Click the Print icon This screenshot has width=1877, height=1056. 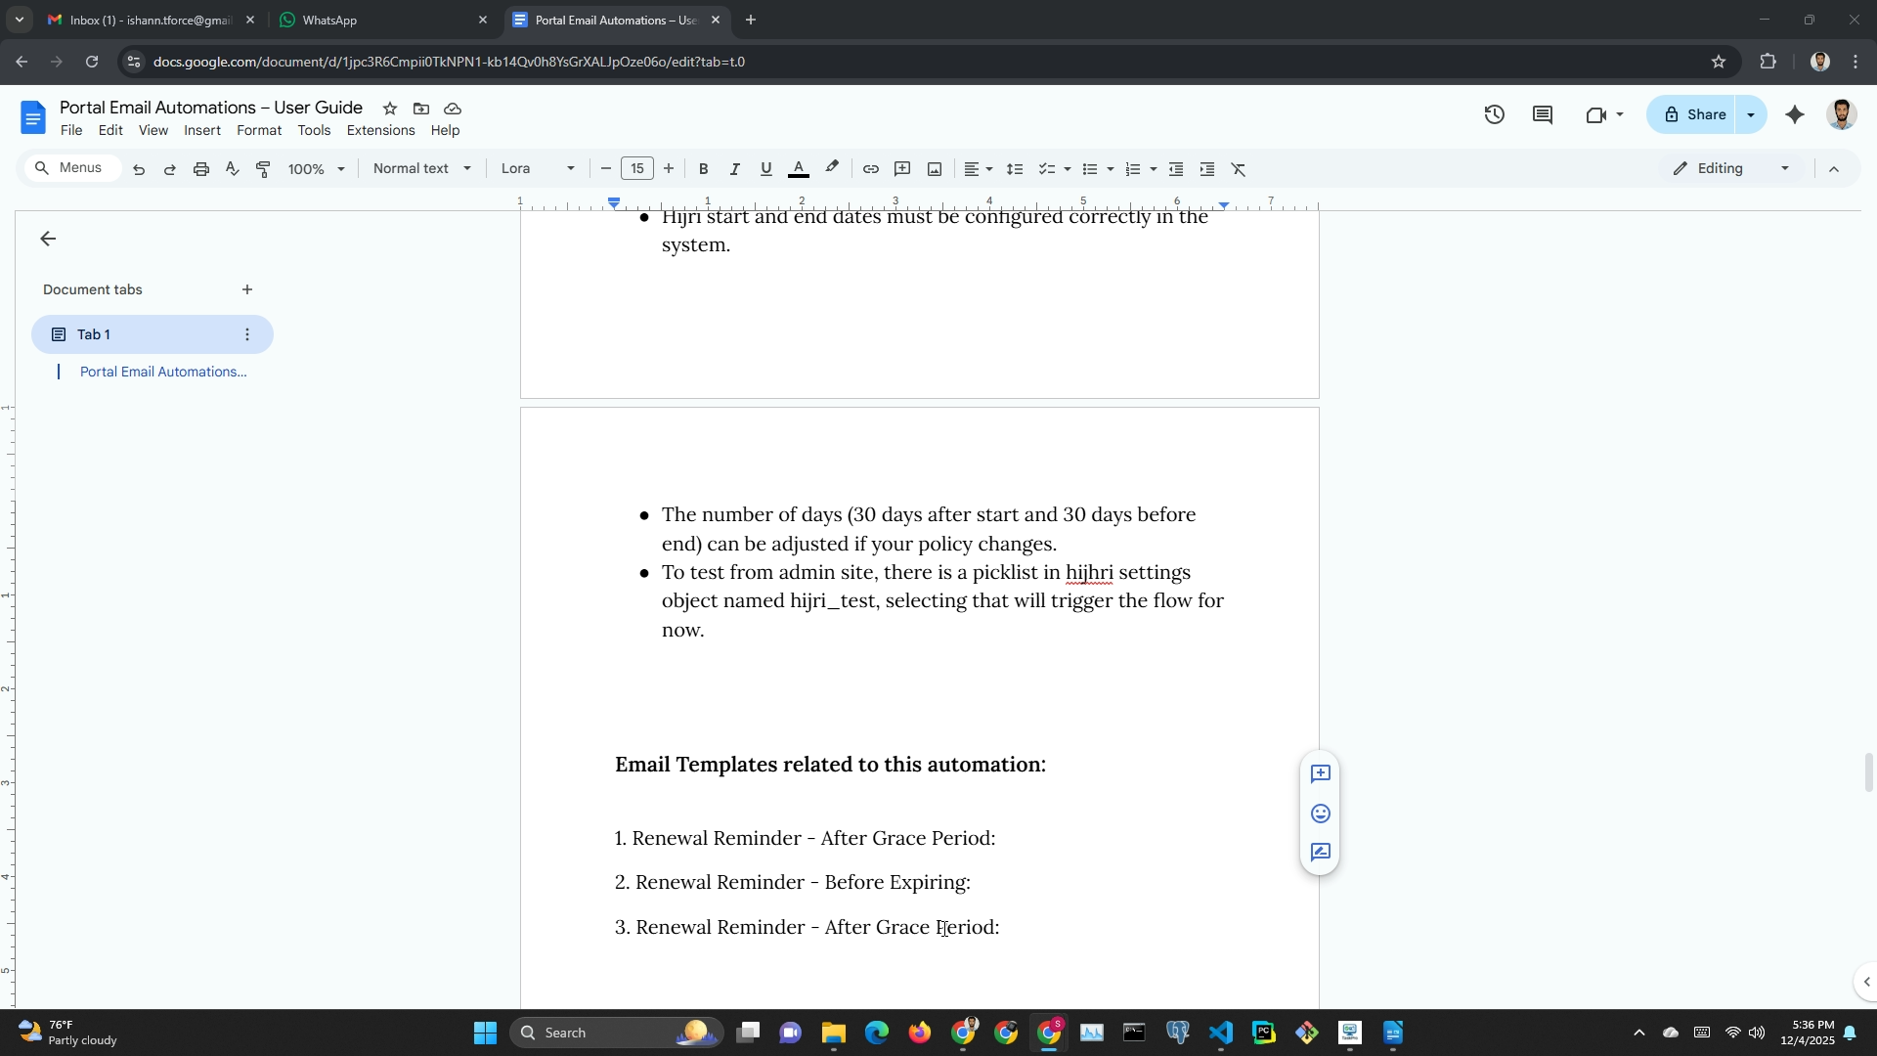[x=201, y=169]
